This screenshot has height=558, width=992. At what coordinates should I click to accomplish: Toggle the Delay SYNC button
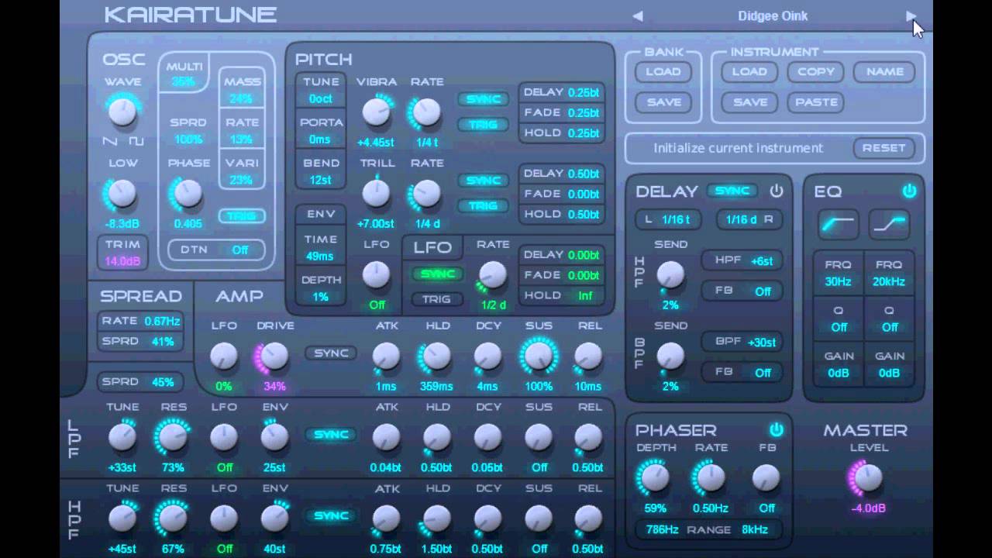[732, 191]
